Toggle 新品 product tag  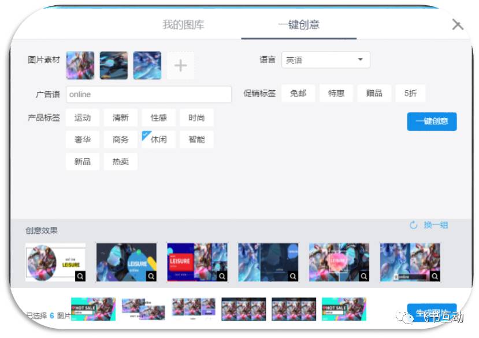point(83,161)
